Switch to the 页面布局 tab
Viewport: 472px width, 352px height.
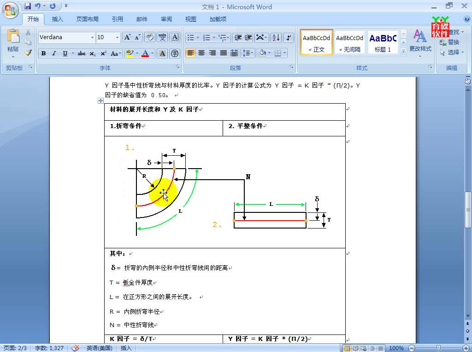87,19
